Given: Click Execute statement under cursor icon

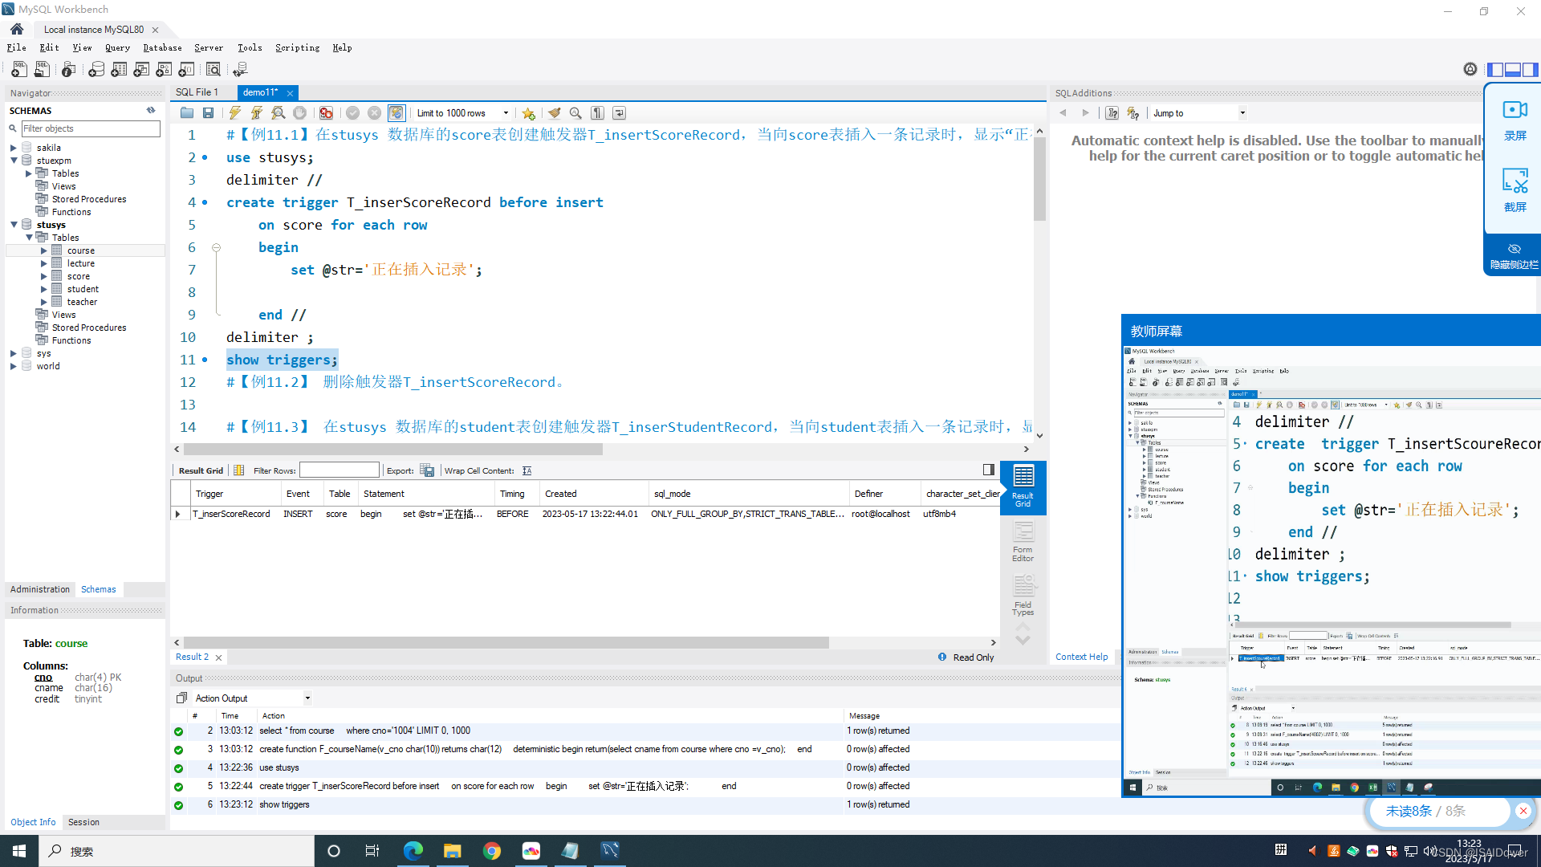Looking at the screenshot, I should [256, 113].
